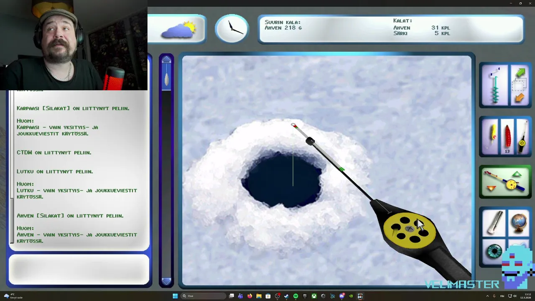Click the taskbar 'Hae' search box
Image resolution: width=535 pixels, height=301 pixels.
pos(203,296)
